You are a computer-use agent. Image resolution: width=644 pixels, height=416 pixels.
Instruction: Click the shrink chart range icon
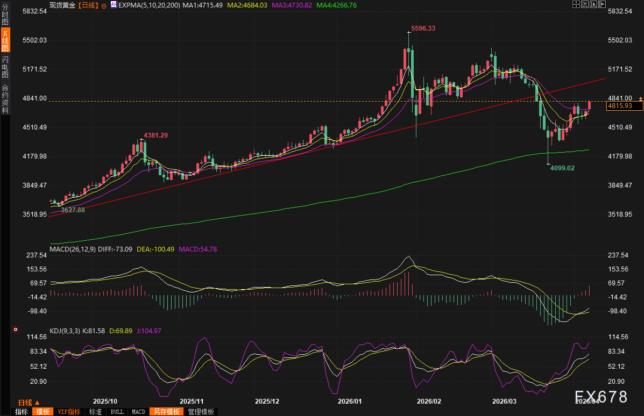pos(585,4)
